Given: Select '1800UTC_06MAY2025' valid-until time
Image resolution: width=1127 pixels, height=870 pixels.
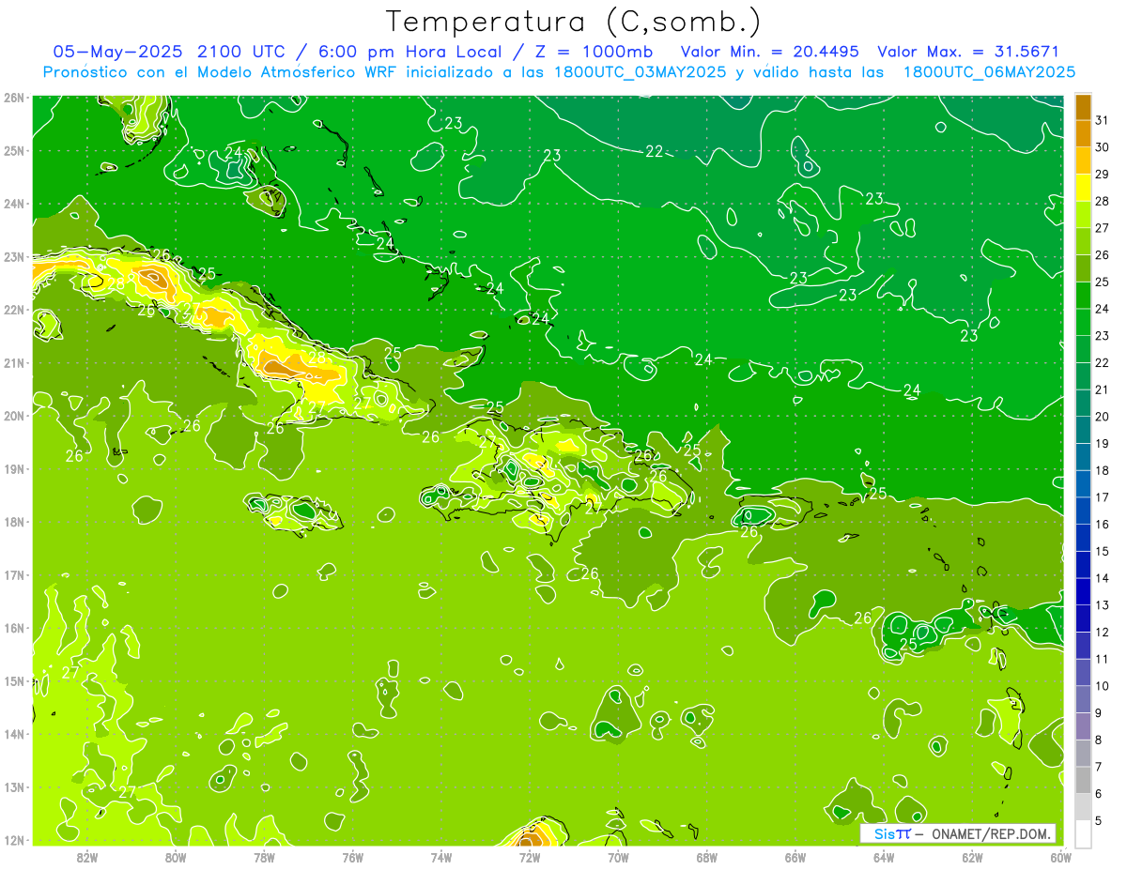Looking at the screenshot, I should (989, 71).
